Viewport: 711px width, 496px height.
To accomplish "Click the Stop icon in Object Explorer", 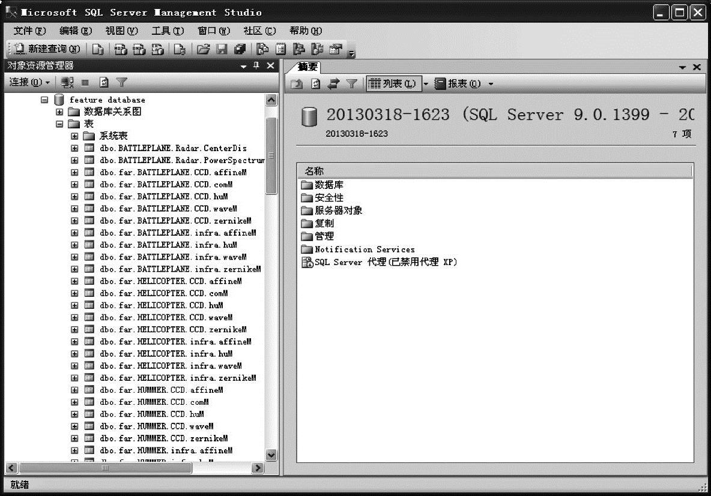I will 85,82.
